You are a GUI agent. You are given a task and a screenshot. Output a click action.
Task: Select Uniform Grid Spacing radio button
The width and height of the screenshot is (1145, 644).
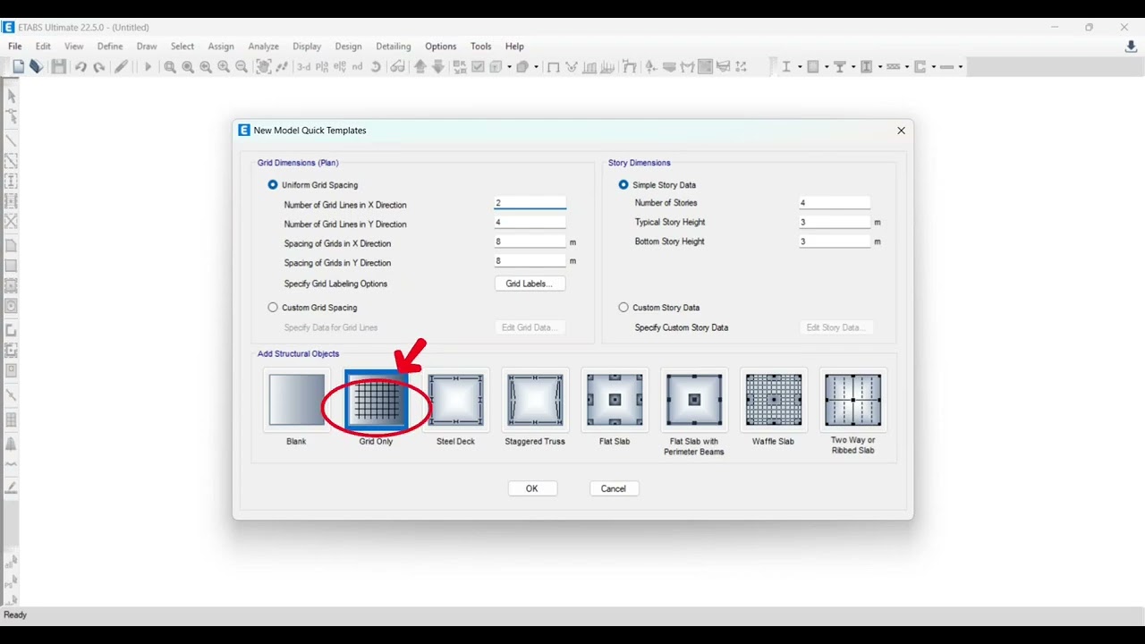(x=273, y=185)
